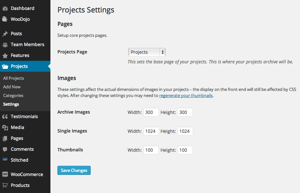Click the Dashboard gauge icon
This screenshot has height=193, width=300.
(x=5, y=8)
